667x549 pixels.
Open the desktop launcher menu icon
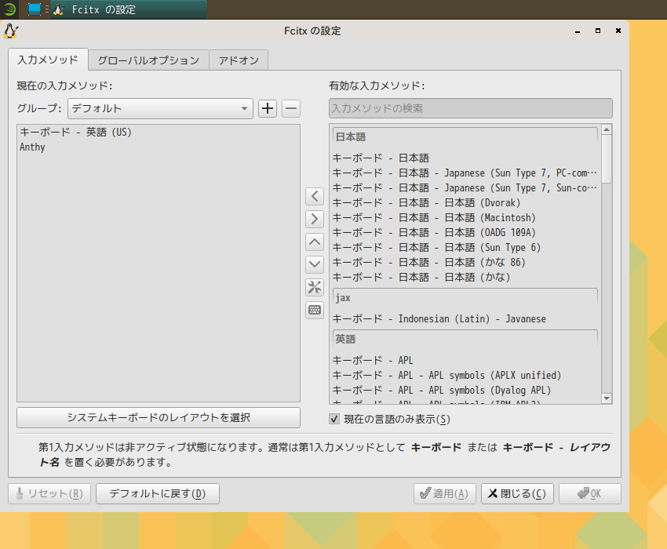pyautogui.click(x=9, y=9)
